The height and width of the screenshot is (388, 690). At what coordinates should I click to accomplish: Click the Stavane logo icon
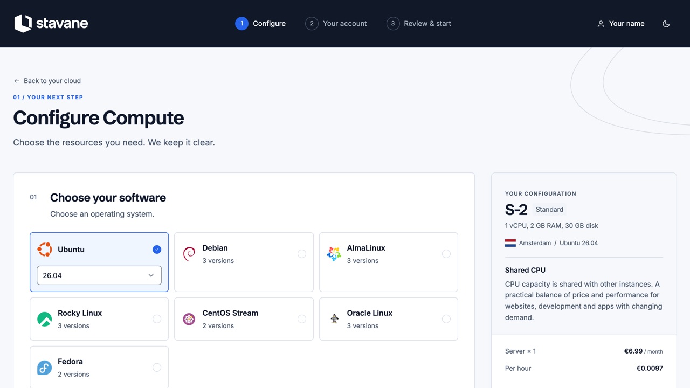point(23,23)
